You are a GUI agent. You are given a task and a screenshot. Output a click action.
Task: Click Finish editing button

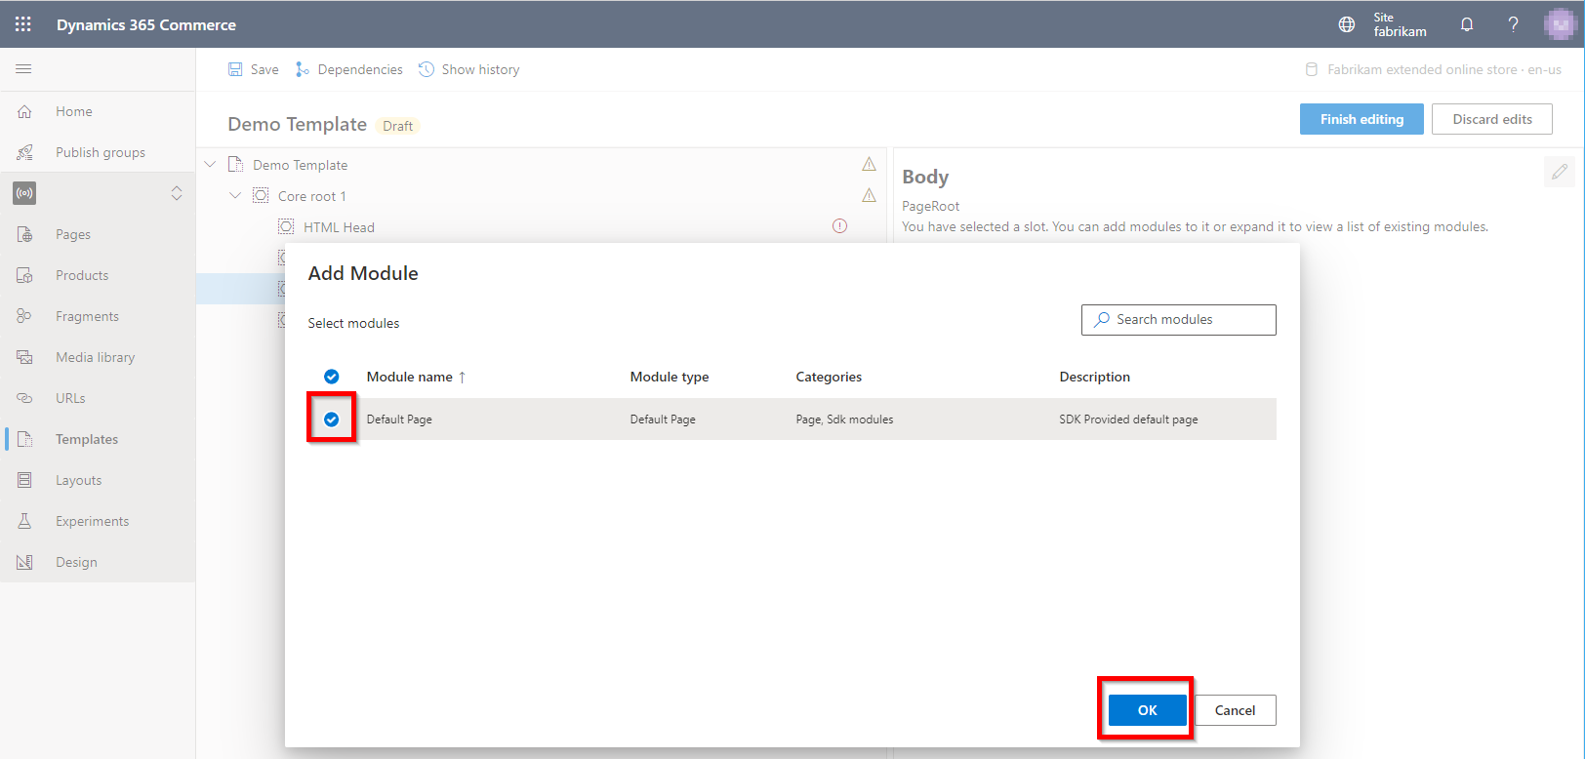click(x=1361, y=119)
